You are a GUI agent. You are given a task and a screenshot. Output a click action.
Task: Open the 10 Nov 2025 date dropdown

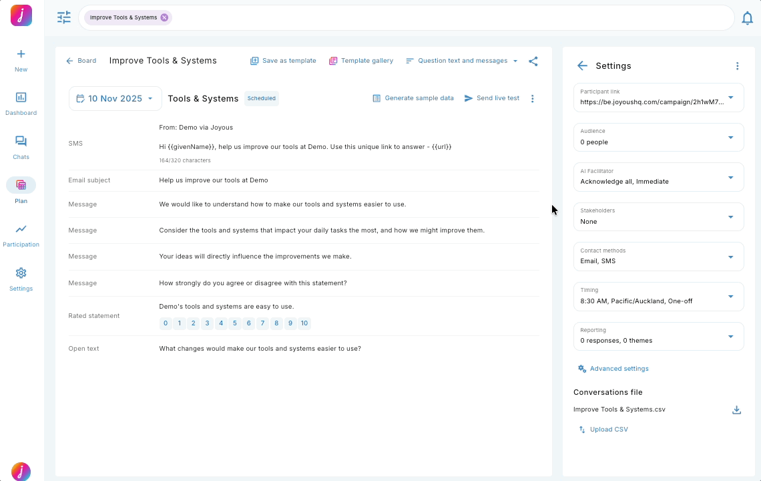coord(115,98)
